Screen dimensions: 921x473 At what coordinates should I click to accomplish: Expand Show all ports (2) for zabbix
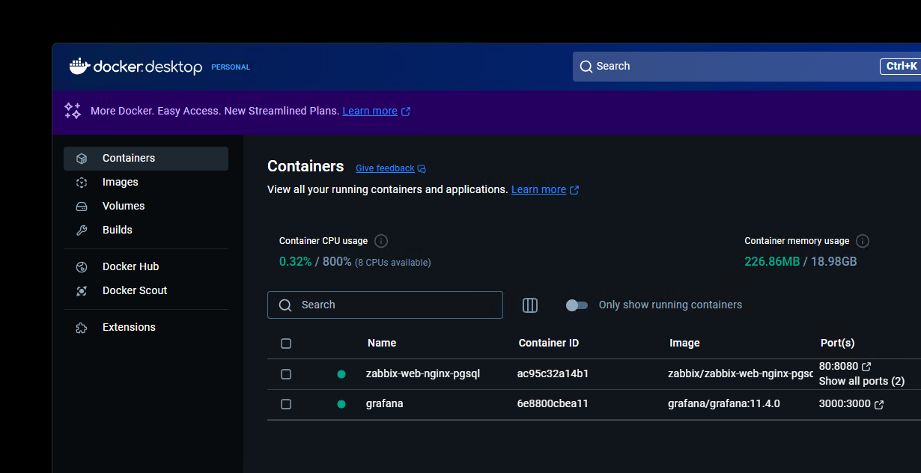point(862,381)
